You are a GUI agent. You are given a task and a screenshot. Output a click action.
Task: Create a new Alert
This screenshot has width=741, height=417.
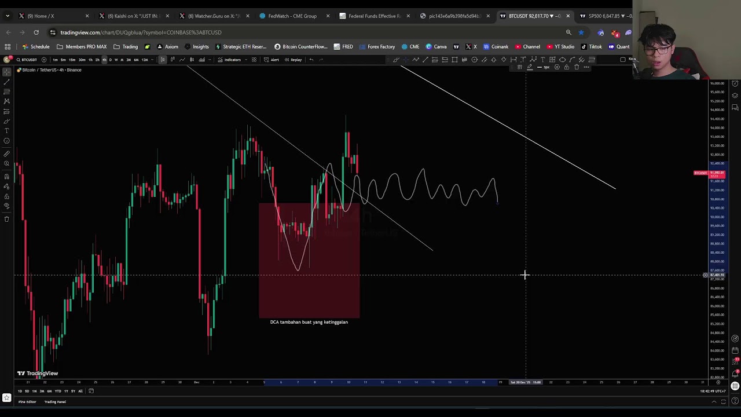pos(272,60)
